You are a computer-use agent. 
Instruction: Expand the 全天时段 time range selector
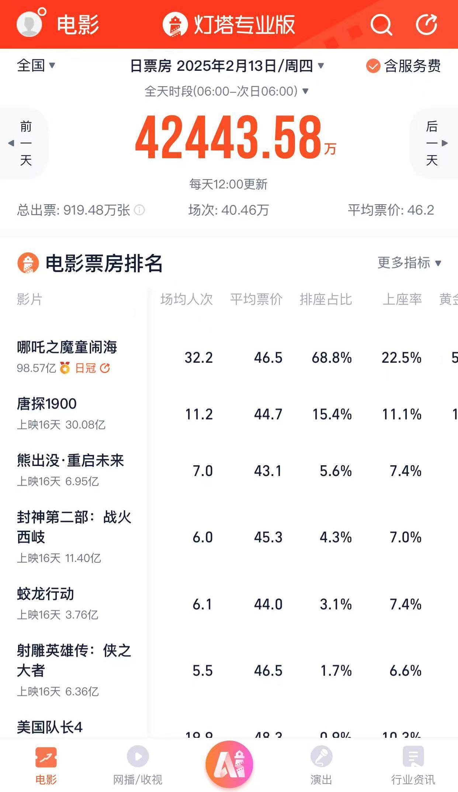[226, 91]
